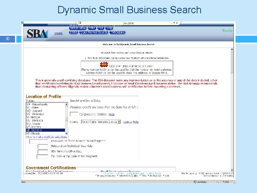
Task: Open the County dropdown
Action: 101,122
